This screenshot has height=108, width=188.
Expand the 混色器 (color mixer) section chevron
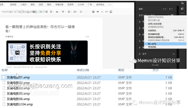pyautogui.click(x=140, y=41)
